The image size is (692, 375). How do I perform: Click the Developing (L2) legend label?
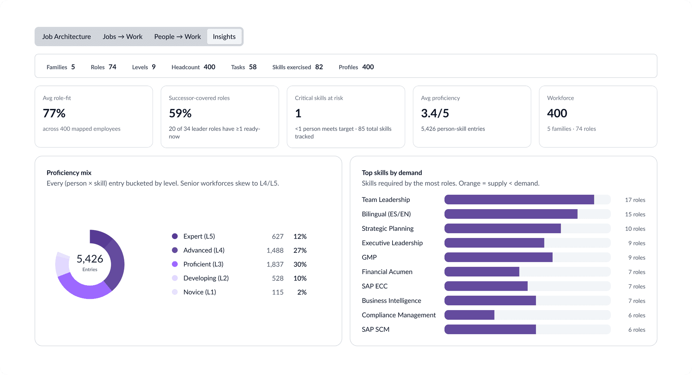[x=206, y=278]
